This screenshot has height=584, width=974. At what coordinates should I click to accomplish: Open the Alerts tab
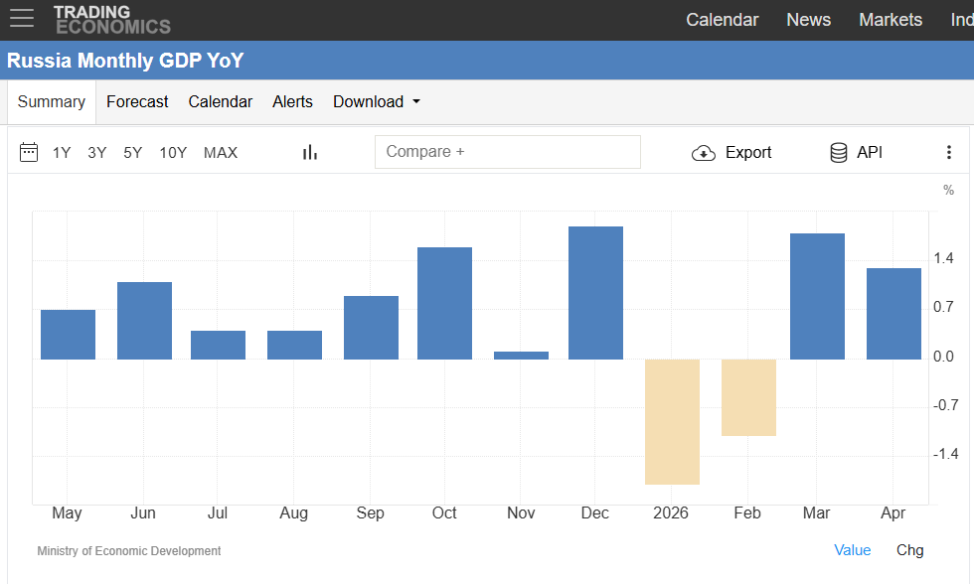click(292, 101)
